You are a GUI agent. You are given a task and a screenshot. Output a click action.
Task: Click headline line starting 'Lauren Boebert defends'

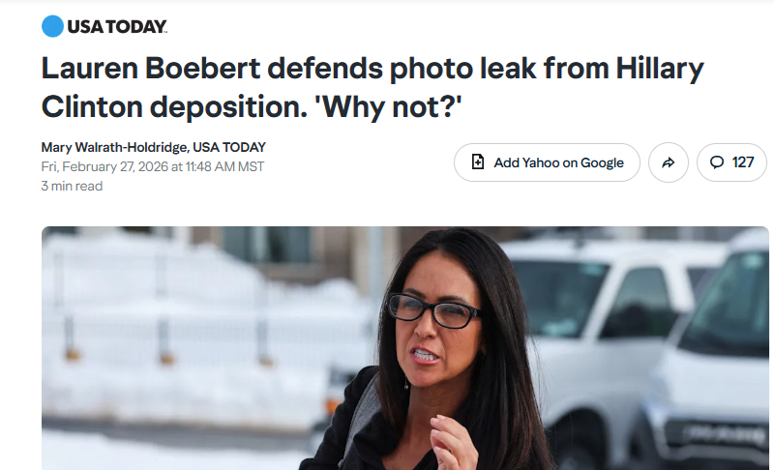[372, 69]
